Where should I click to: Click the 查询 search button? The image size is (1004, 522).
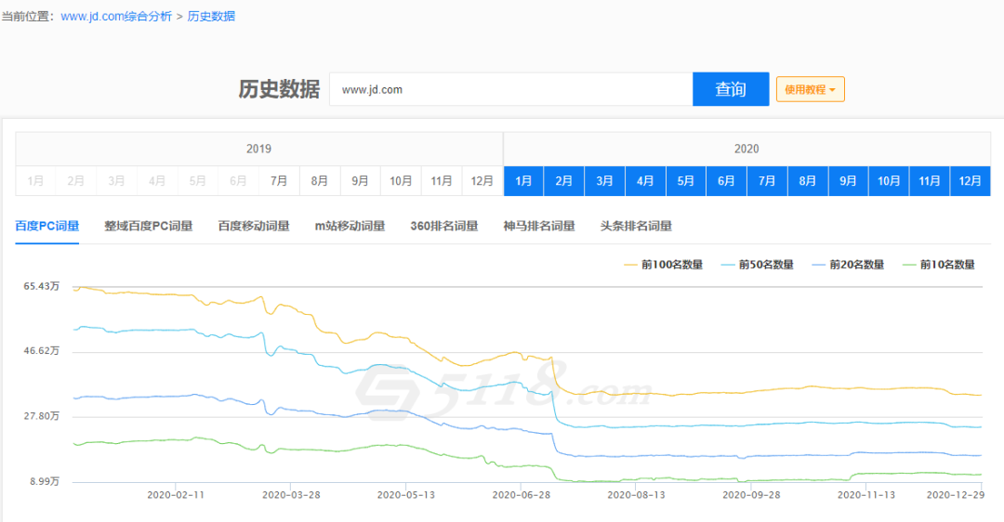(731, 89)
